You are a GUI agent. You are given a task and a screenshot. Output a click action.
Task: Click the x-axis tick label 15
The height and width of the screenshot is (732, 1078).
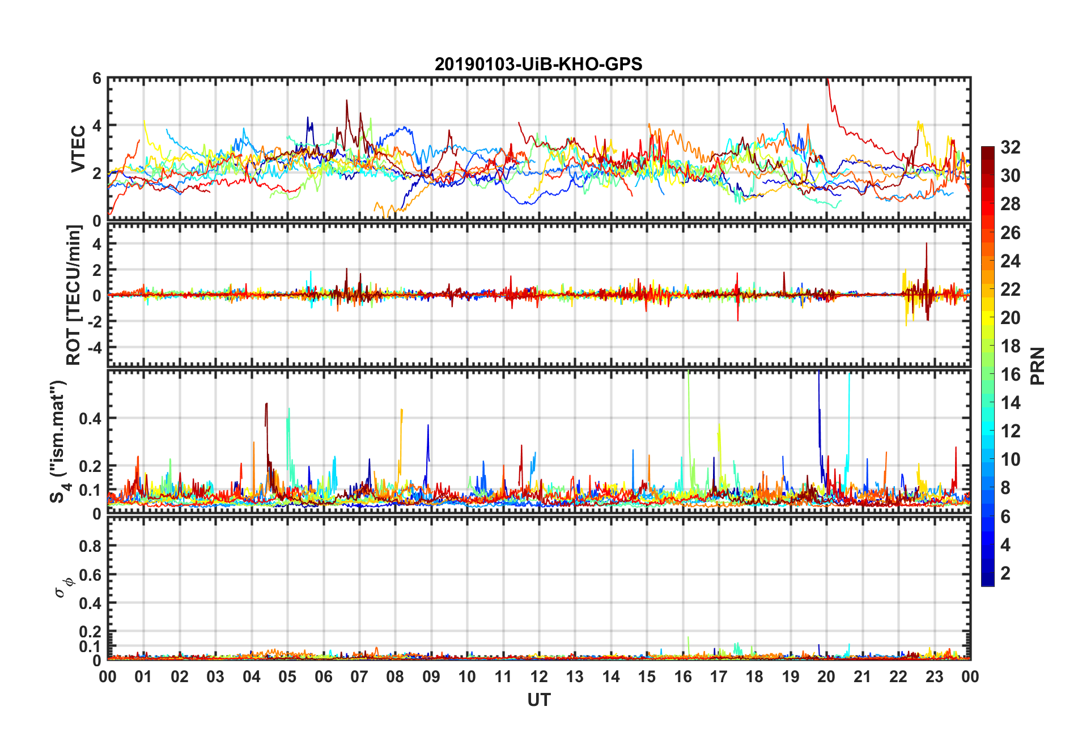pos(647,676)
